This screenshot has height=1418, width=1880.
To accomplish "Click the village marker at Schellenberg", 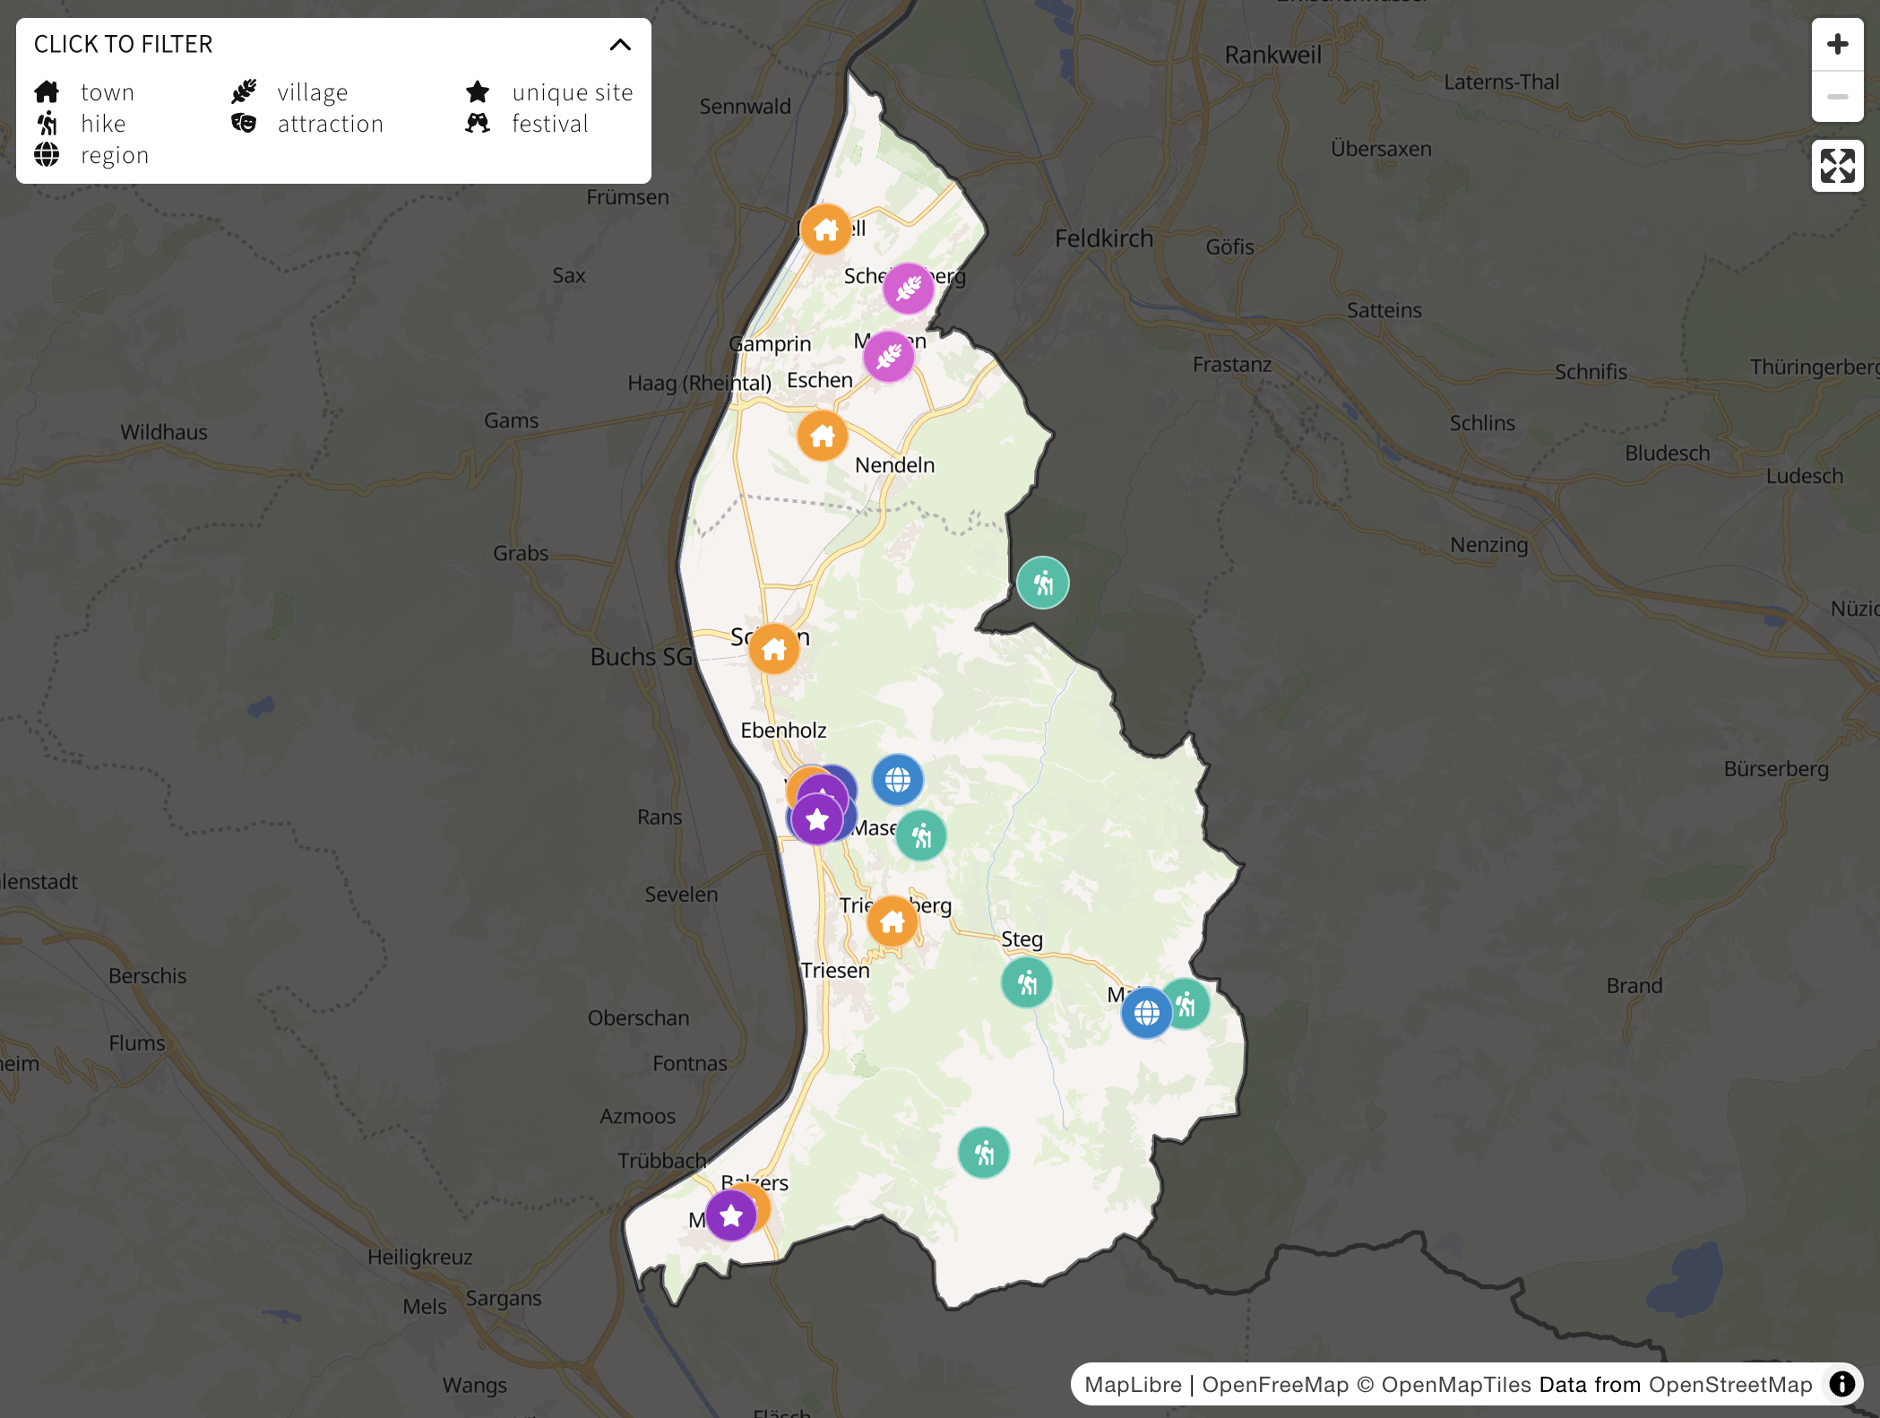I will point(908,289).
